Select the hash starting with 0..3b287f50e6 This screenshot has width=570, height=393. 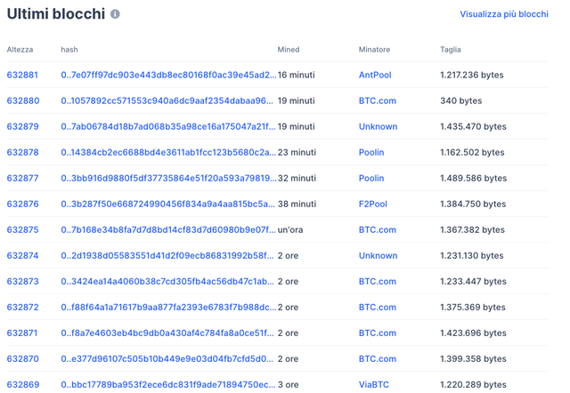point(168,204)
